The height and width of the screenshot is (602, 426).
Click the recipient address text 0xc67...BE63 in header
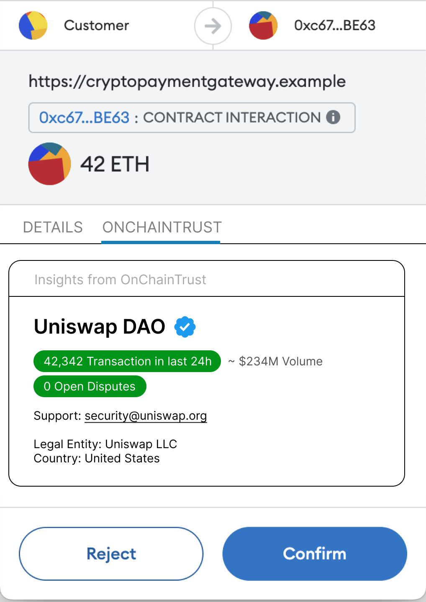point(335,26)
